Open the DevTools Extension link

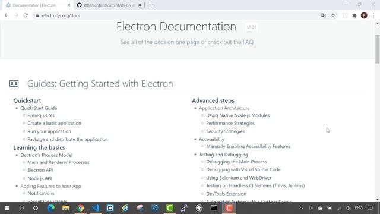226,194
